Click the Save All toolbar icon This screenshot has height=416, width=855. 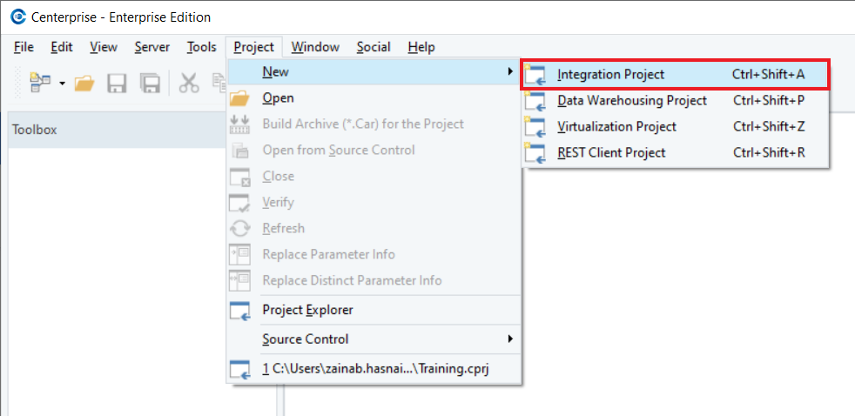pos(151,83)
